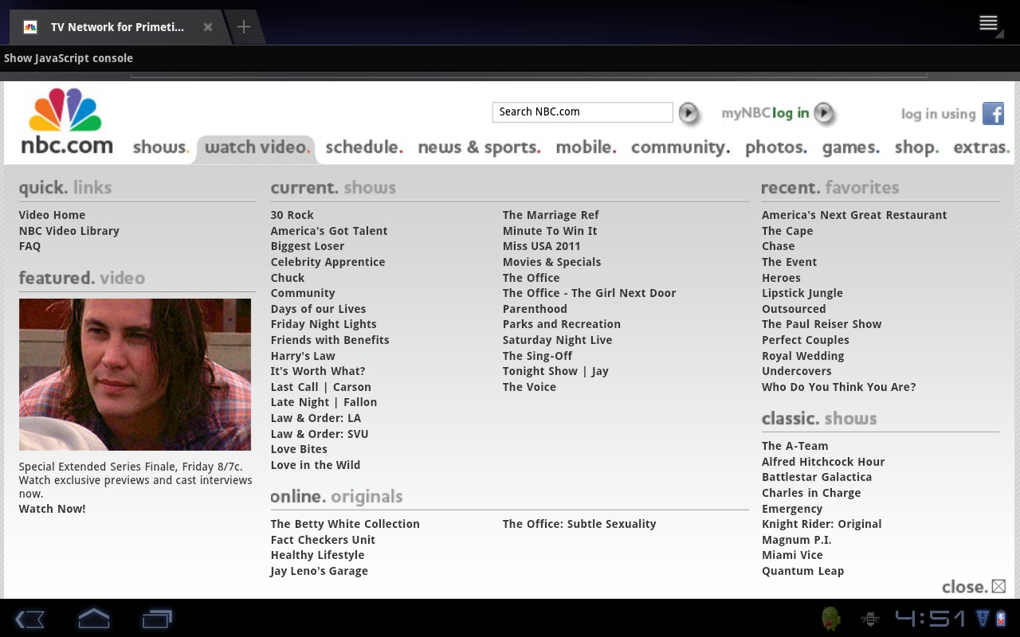Image resolution: width=1020 pixels, height=637 pixels.
Task: Open Law & Order: SVU link
Action: (x=320, y=434)
